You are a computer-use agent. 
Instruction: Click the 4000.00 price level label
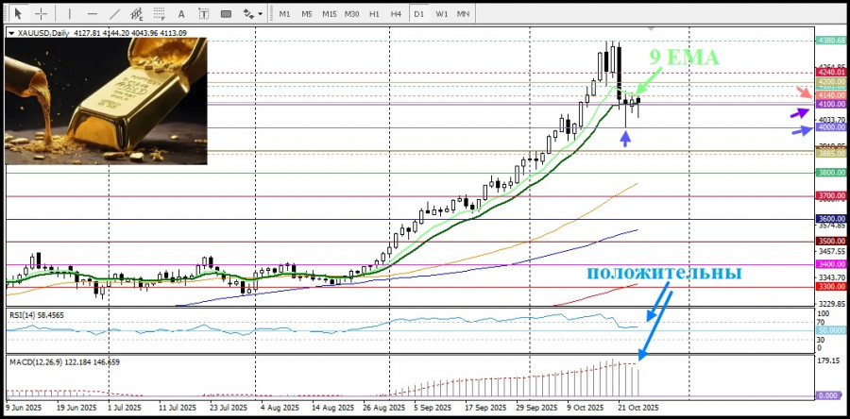pyautogui.click(x=831, y=126)
